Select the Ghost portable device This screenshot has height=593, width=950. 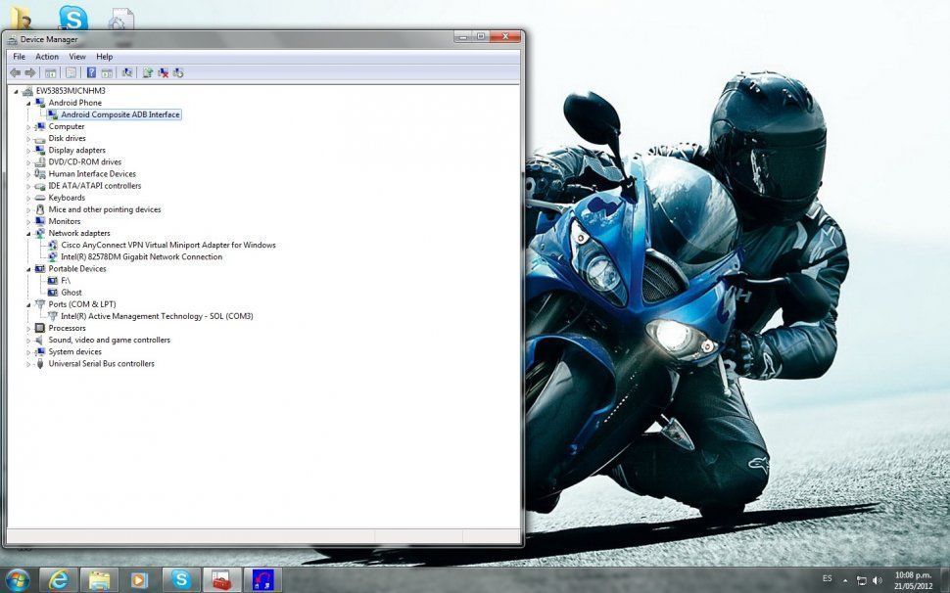71,293
